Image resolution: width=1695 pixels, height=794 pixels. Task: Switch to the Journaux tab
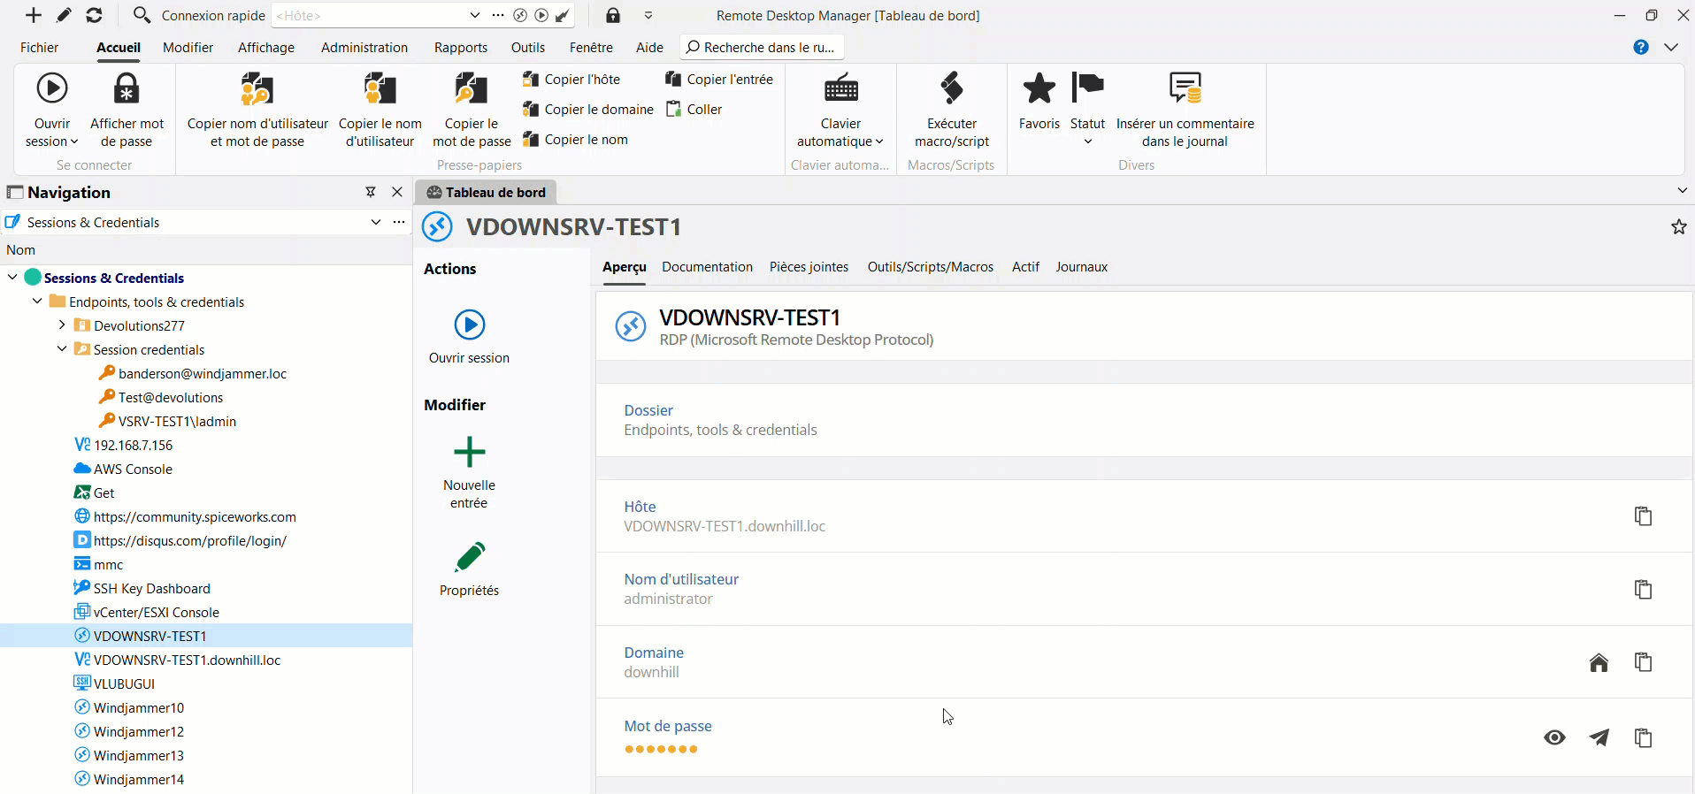pos(1081,267)
